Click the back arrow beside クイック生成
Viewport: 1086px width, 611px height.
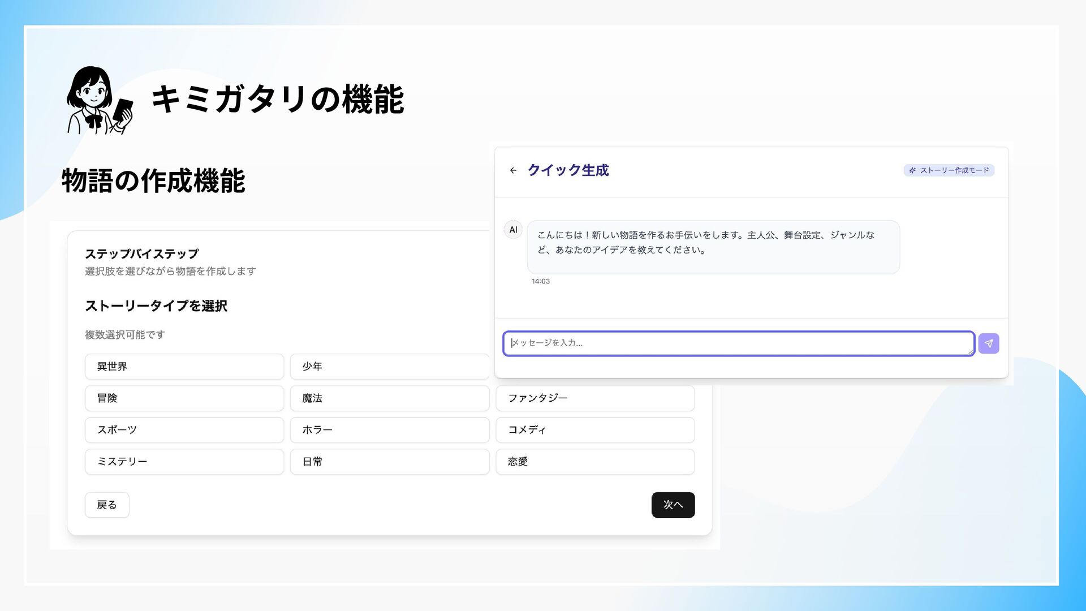click(513, 170)
